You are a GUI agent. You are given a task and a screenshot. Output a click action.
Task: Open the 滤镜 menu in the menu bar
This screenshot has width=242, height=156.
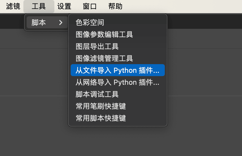13,6
